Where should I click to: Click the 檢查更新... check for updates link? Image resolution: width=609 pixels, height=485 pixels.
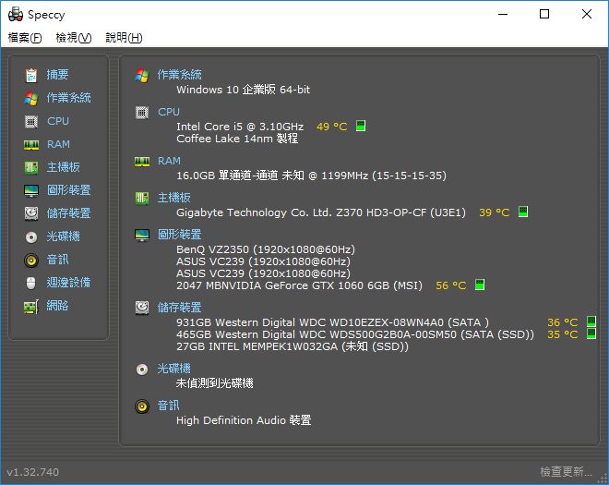[x=566, y=472]
